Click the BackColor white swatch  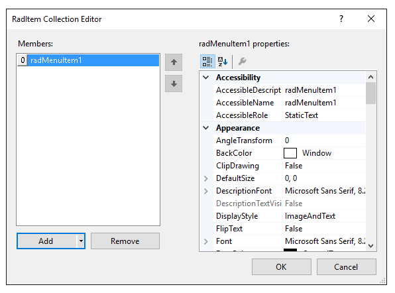click(290, 153)
